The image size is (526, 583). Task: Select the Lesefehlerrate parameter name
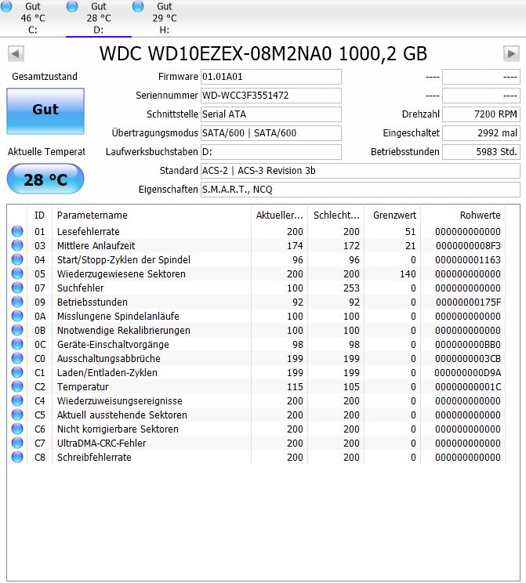tap(88, 232)
